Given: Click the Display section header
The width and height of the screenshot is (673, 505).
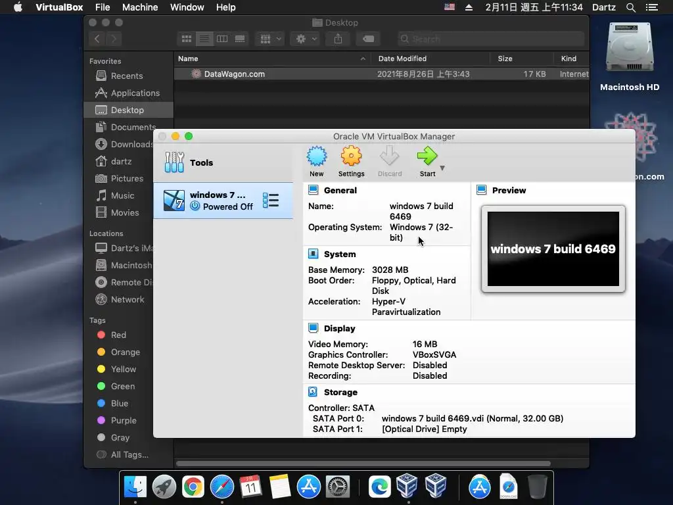Looking at the screenshot, I should click(339, 329).
